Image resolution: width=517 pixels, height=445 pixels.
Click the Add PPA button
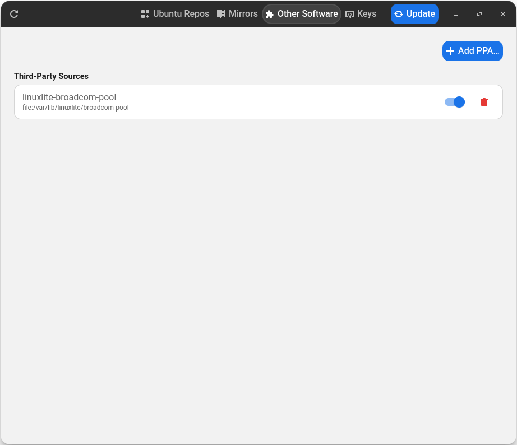[x=473, y=51]
